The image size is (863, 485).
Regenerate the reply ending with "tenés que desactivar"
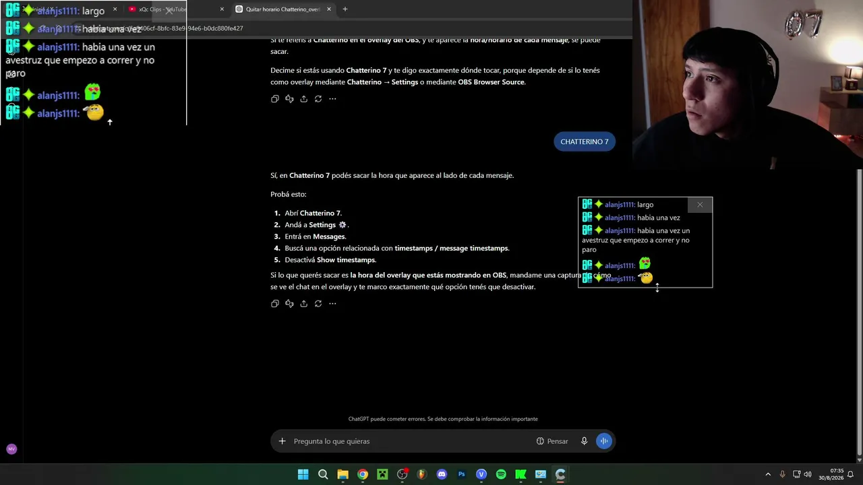click(318, 304)
